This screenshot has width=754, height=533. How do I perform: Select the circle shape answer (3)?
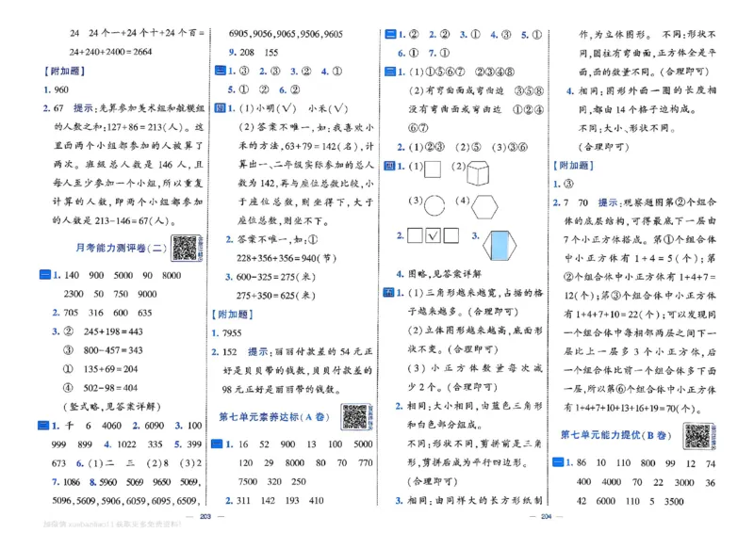point(434,205)
